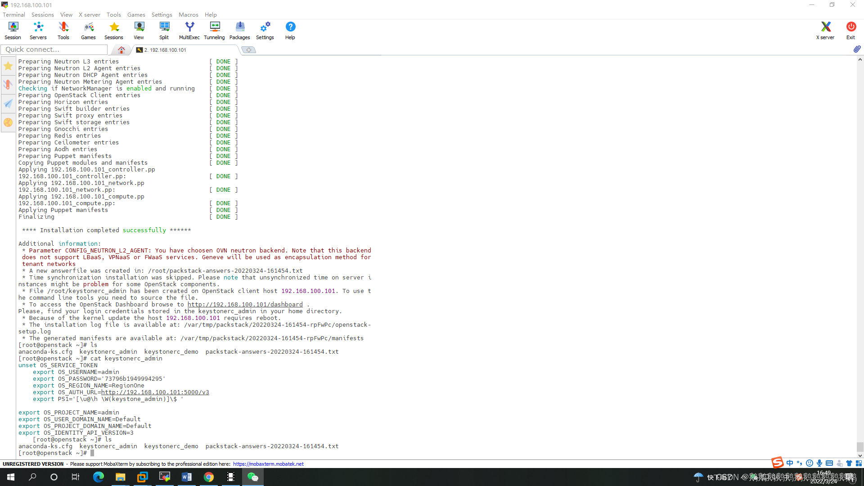
Task: Click inside the Quick connect field
Action: pyautogui.click(x=54, y=49)
